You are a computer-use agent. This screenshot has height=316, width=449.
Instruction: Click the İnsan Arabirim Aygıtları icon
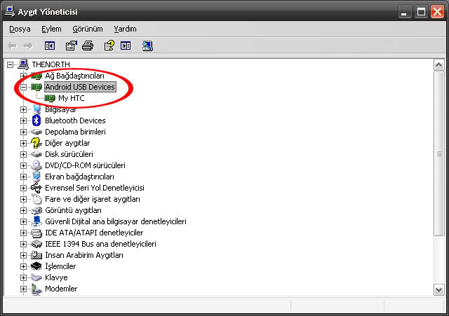36,255
